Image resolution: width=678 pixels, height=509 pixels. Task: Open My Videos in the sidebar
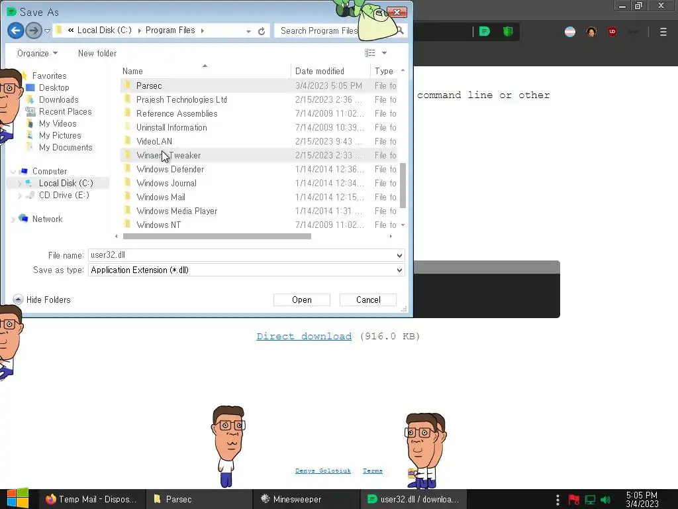57,124
